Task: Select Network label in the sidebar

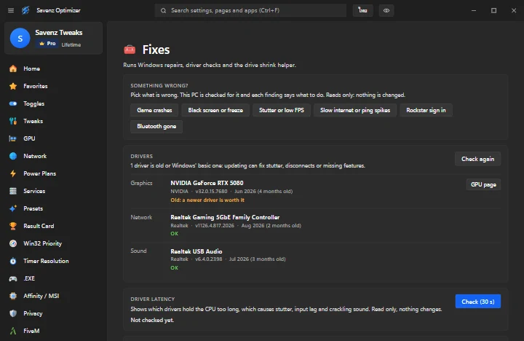Action: (35, 156)
